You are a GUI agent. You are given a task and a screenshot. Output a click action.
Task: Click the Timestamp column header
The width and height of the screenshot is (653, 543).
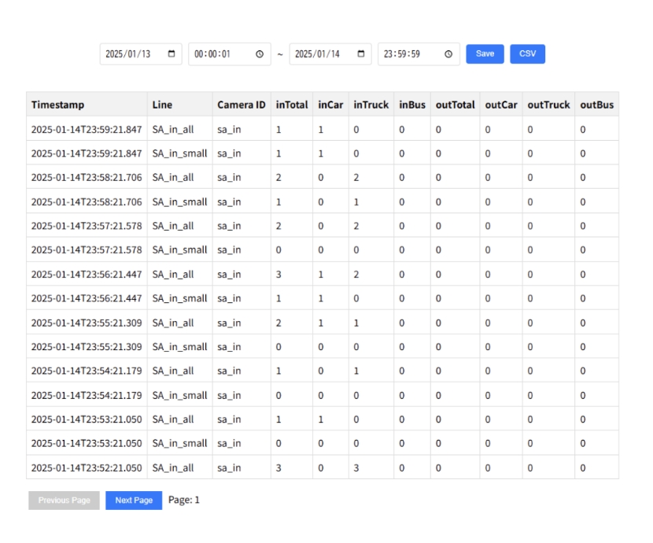pos(58,105)
